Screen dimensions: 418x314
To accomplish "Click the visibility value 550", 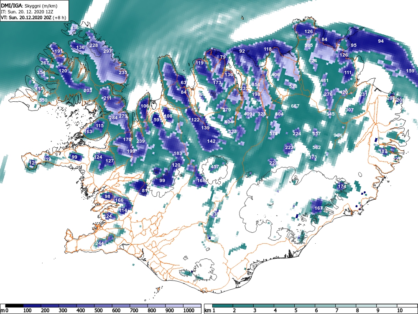I will [43, 100].
